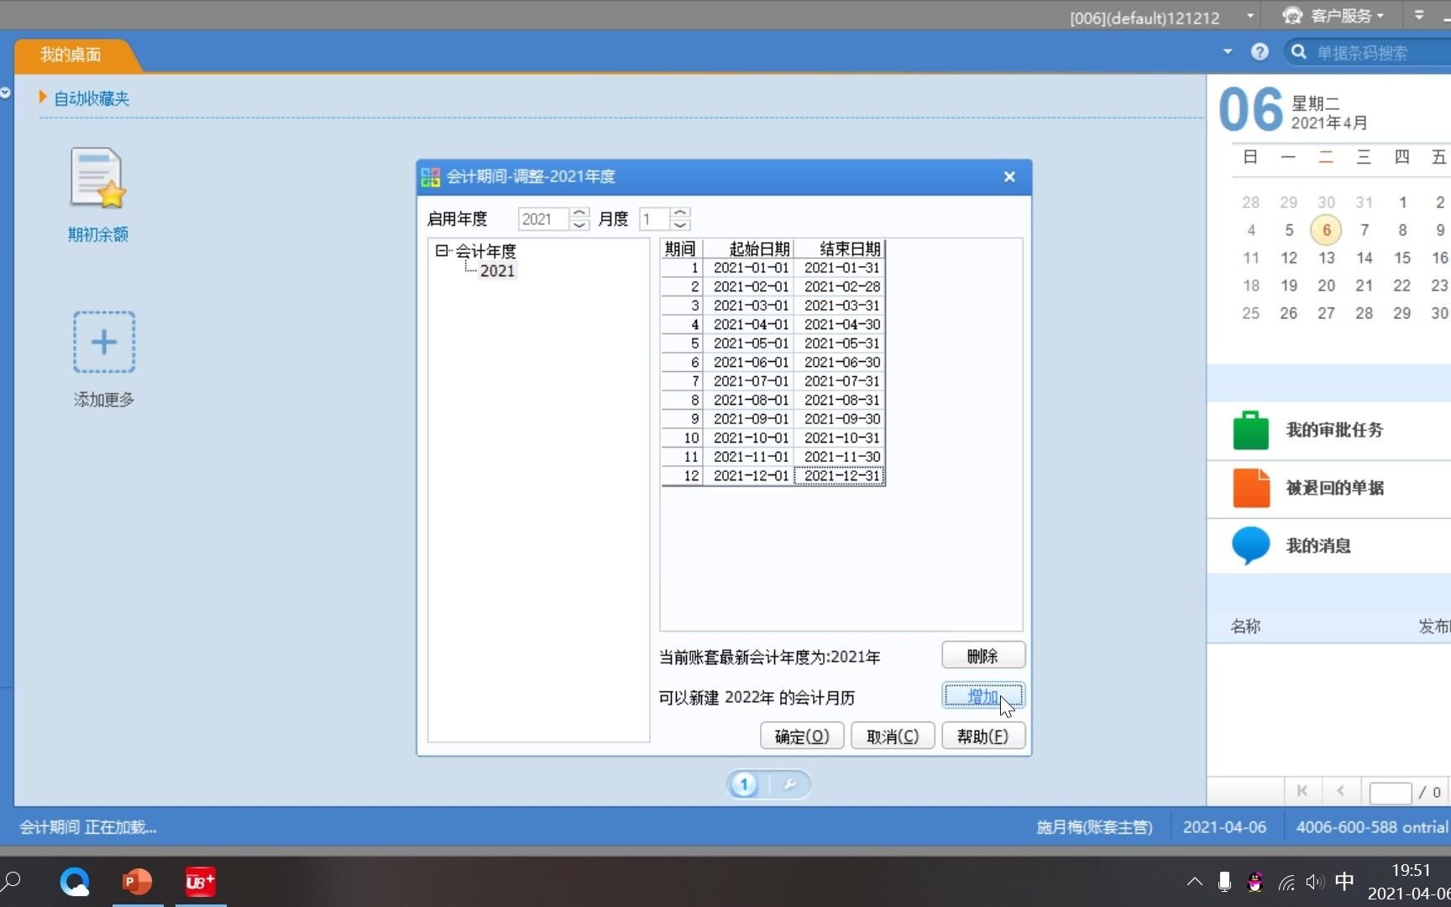Collapse the 会计年度 tree node
The height and width of the screenshot is (907, 1451).
(441, 250)
